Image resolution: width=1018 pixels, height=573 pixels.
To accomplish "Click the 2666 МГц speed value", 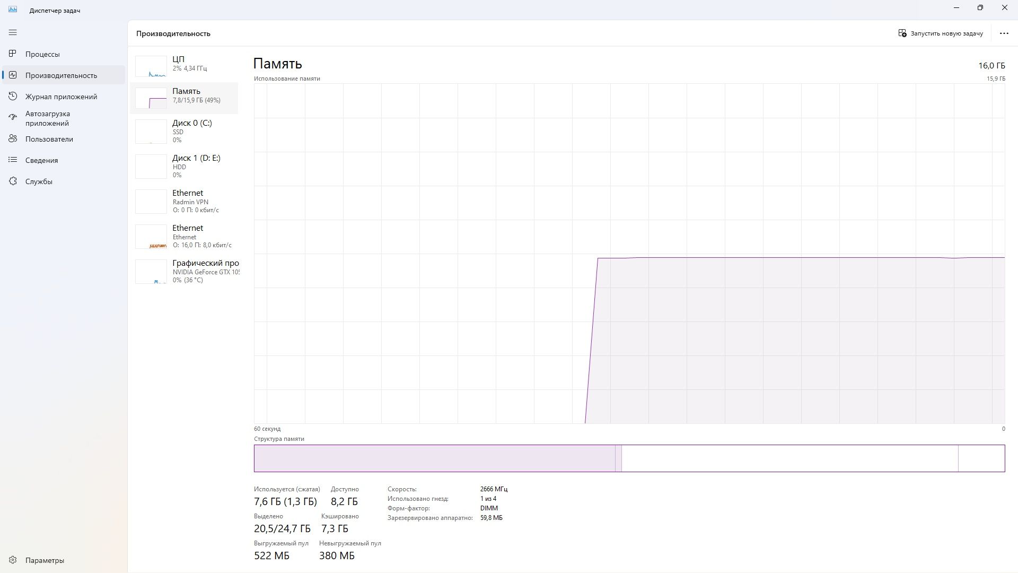I will (494, 489).
